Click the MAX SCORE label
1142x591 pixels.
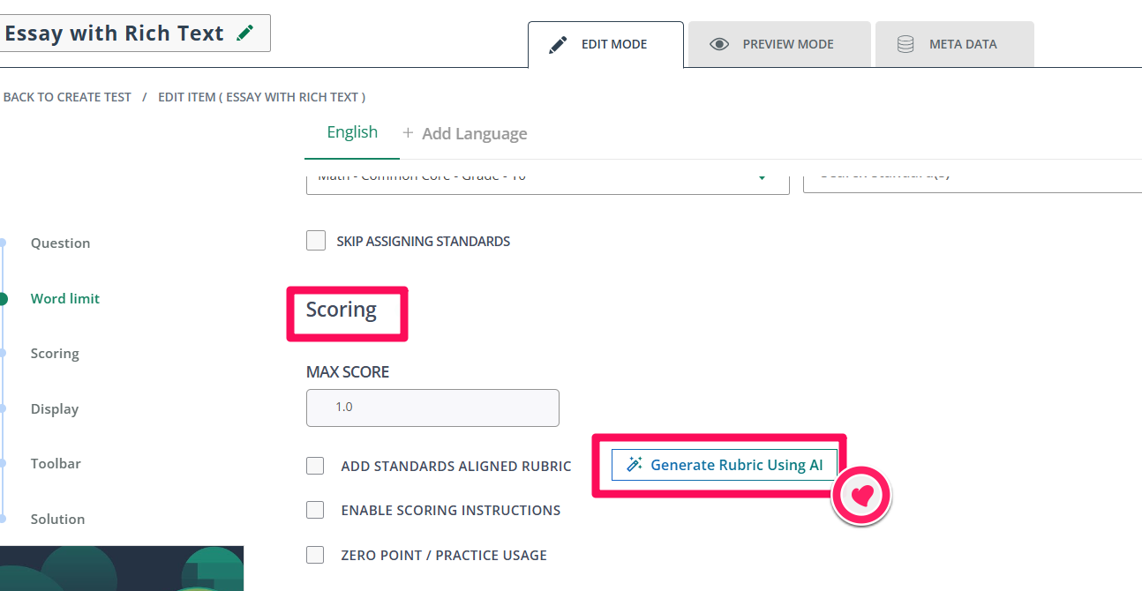coord(348,372)
